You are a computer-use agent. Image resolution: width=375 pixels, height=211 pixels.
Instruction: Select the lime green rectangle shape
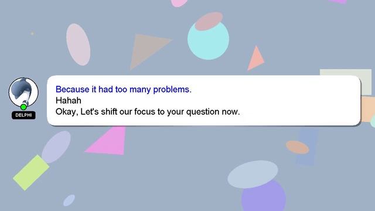(x=31, y=172)
